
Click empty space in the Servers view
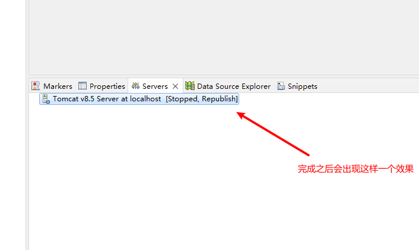coord(160,187)
